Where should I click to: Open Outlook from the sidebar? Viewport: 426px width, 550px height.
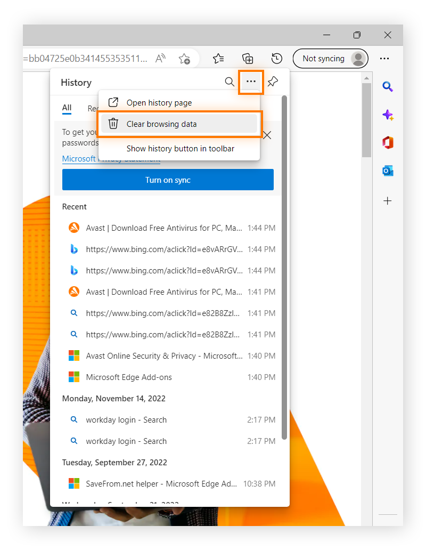(x=388, y=171)
